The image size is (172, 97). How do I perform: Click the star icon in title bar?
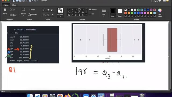point(167,1)
